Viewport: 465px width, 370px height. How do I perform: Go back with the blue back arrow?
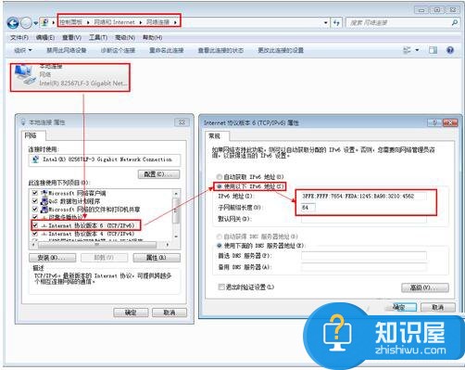click(13, 23)
